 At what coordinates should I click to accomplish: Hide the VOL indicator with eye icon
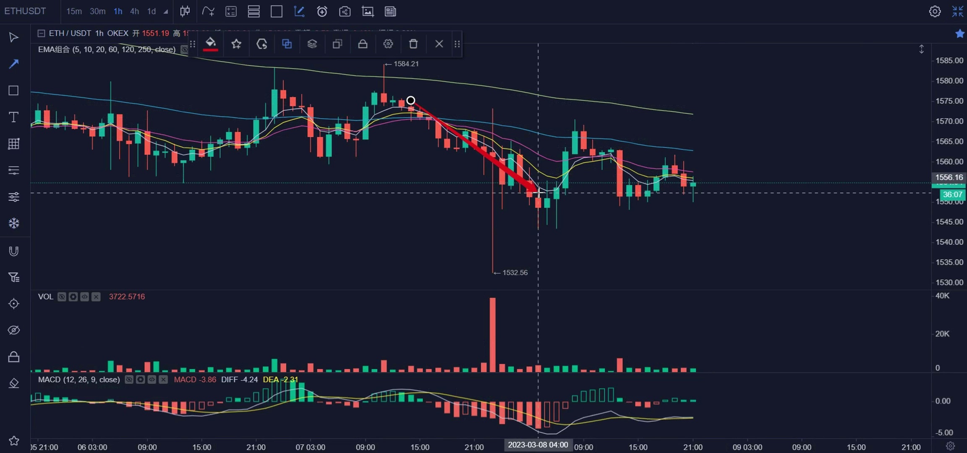62,297
